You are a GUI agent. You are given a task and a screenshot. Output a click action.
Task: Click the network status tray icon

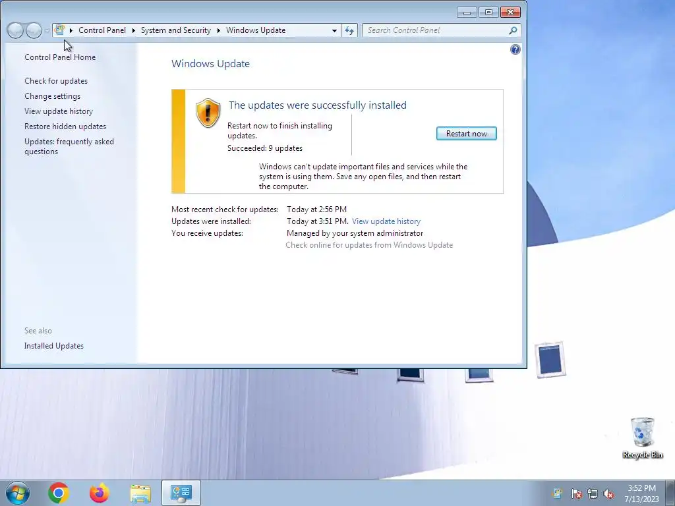tap(593, 493)
